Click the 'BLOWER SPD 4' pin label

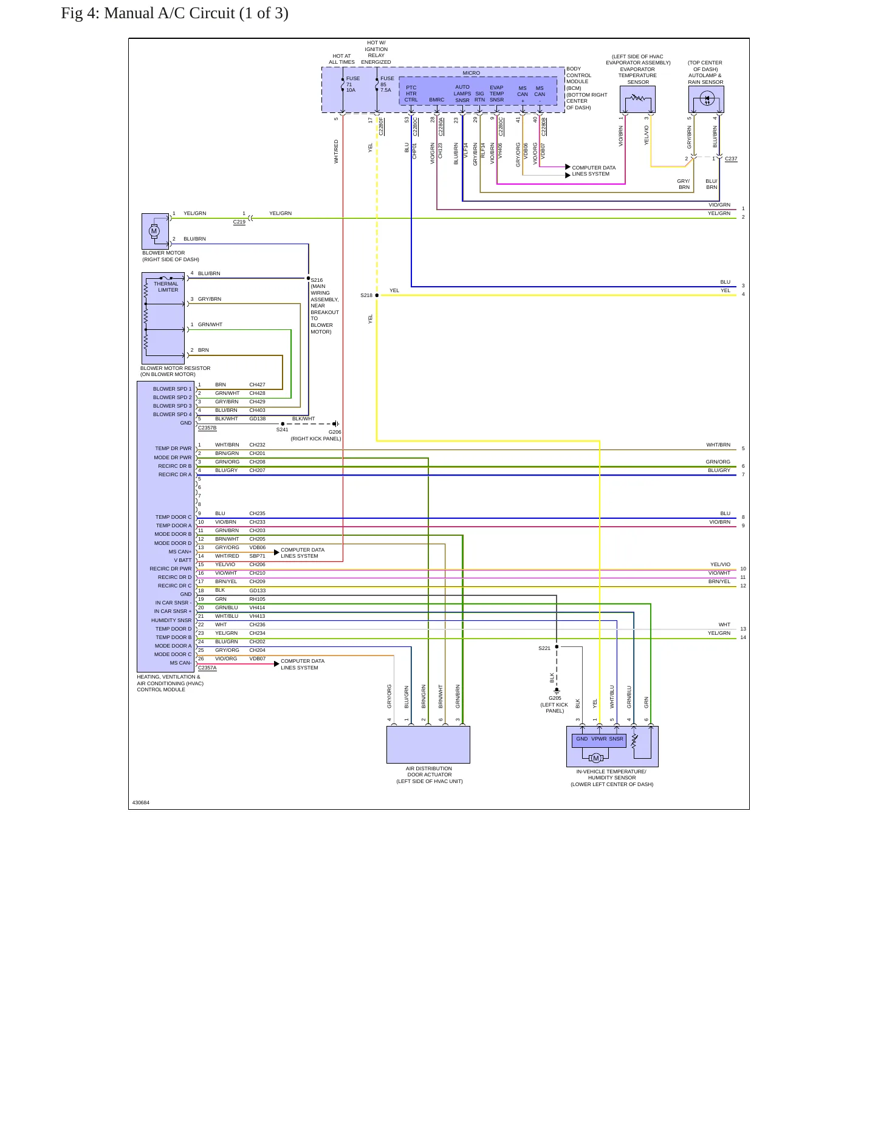coord(172,414)
